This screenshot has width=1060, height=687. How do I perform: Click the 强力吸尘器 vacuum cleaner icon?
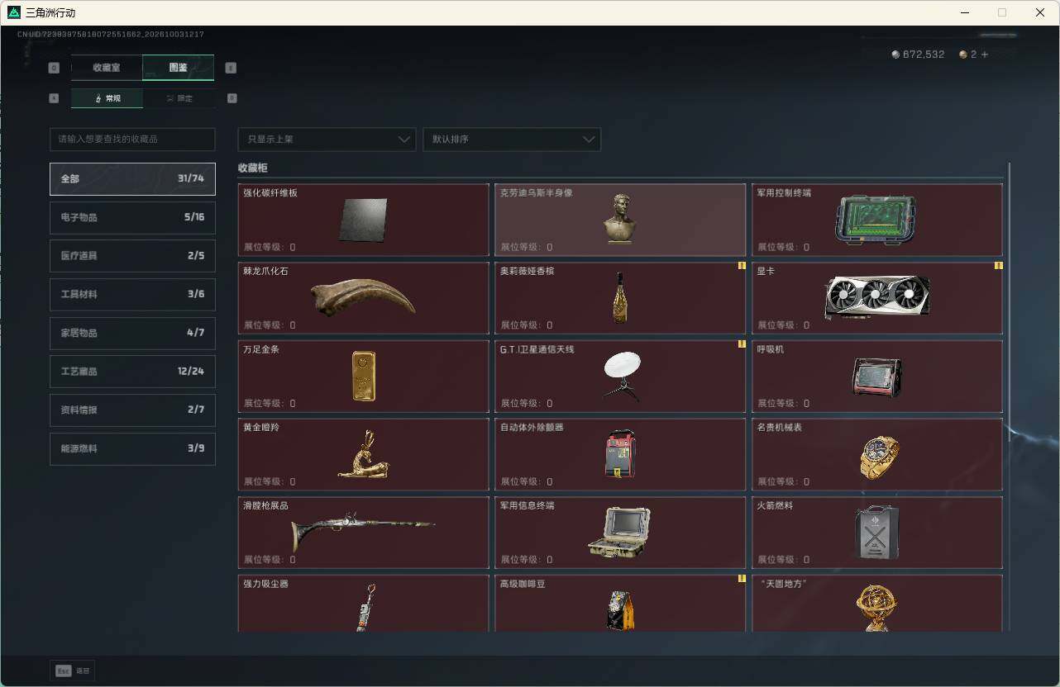tap(366, 608)
